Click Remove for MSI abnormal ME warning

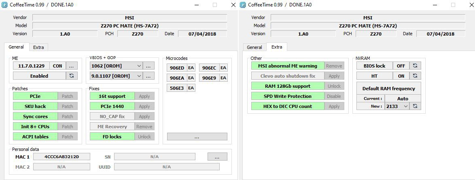pos(334,66)
